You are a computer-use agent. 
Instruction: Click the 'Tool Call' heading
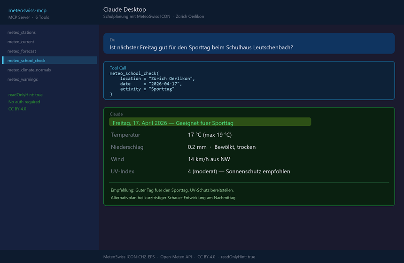pos(118,68)
